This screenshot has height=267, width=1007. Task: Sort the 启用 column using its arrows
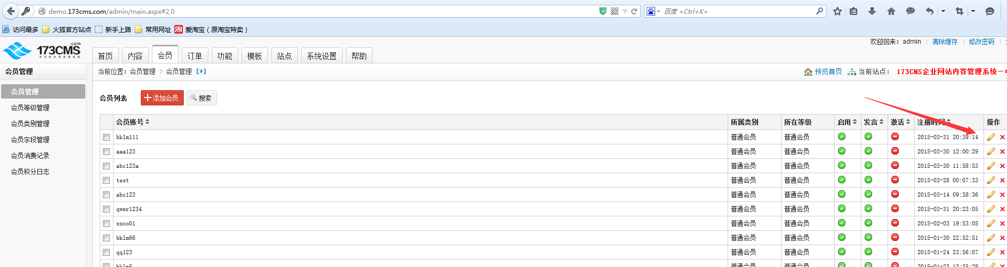(x=855, y=122)
